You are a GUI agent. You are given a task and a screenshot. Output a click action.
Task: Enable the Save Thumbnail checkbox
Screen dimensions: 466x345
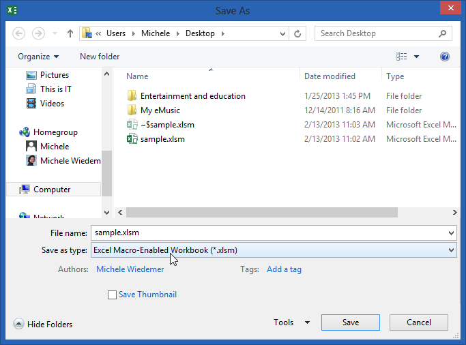point(113,295)
